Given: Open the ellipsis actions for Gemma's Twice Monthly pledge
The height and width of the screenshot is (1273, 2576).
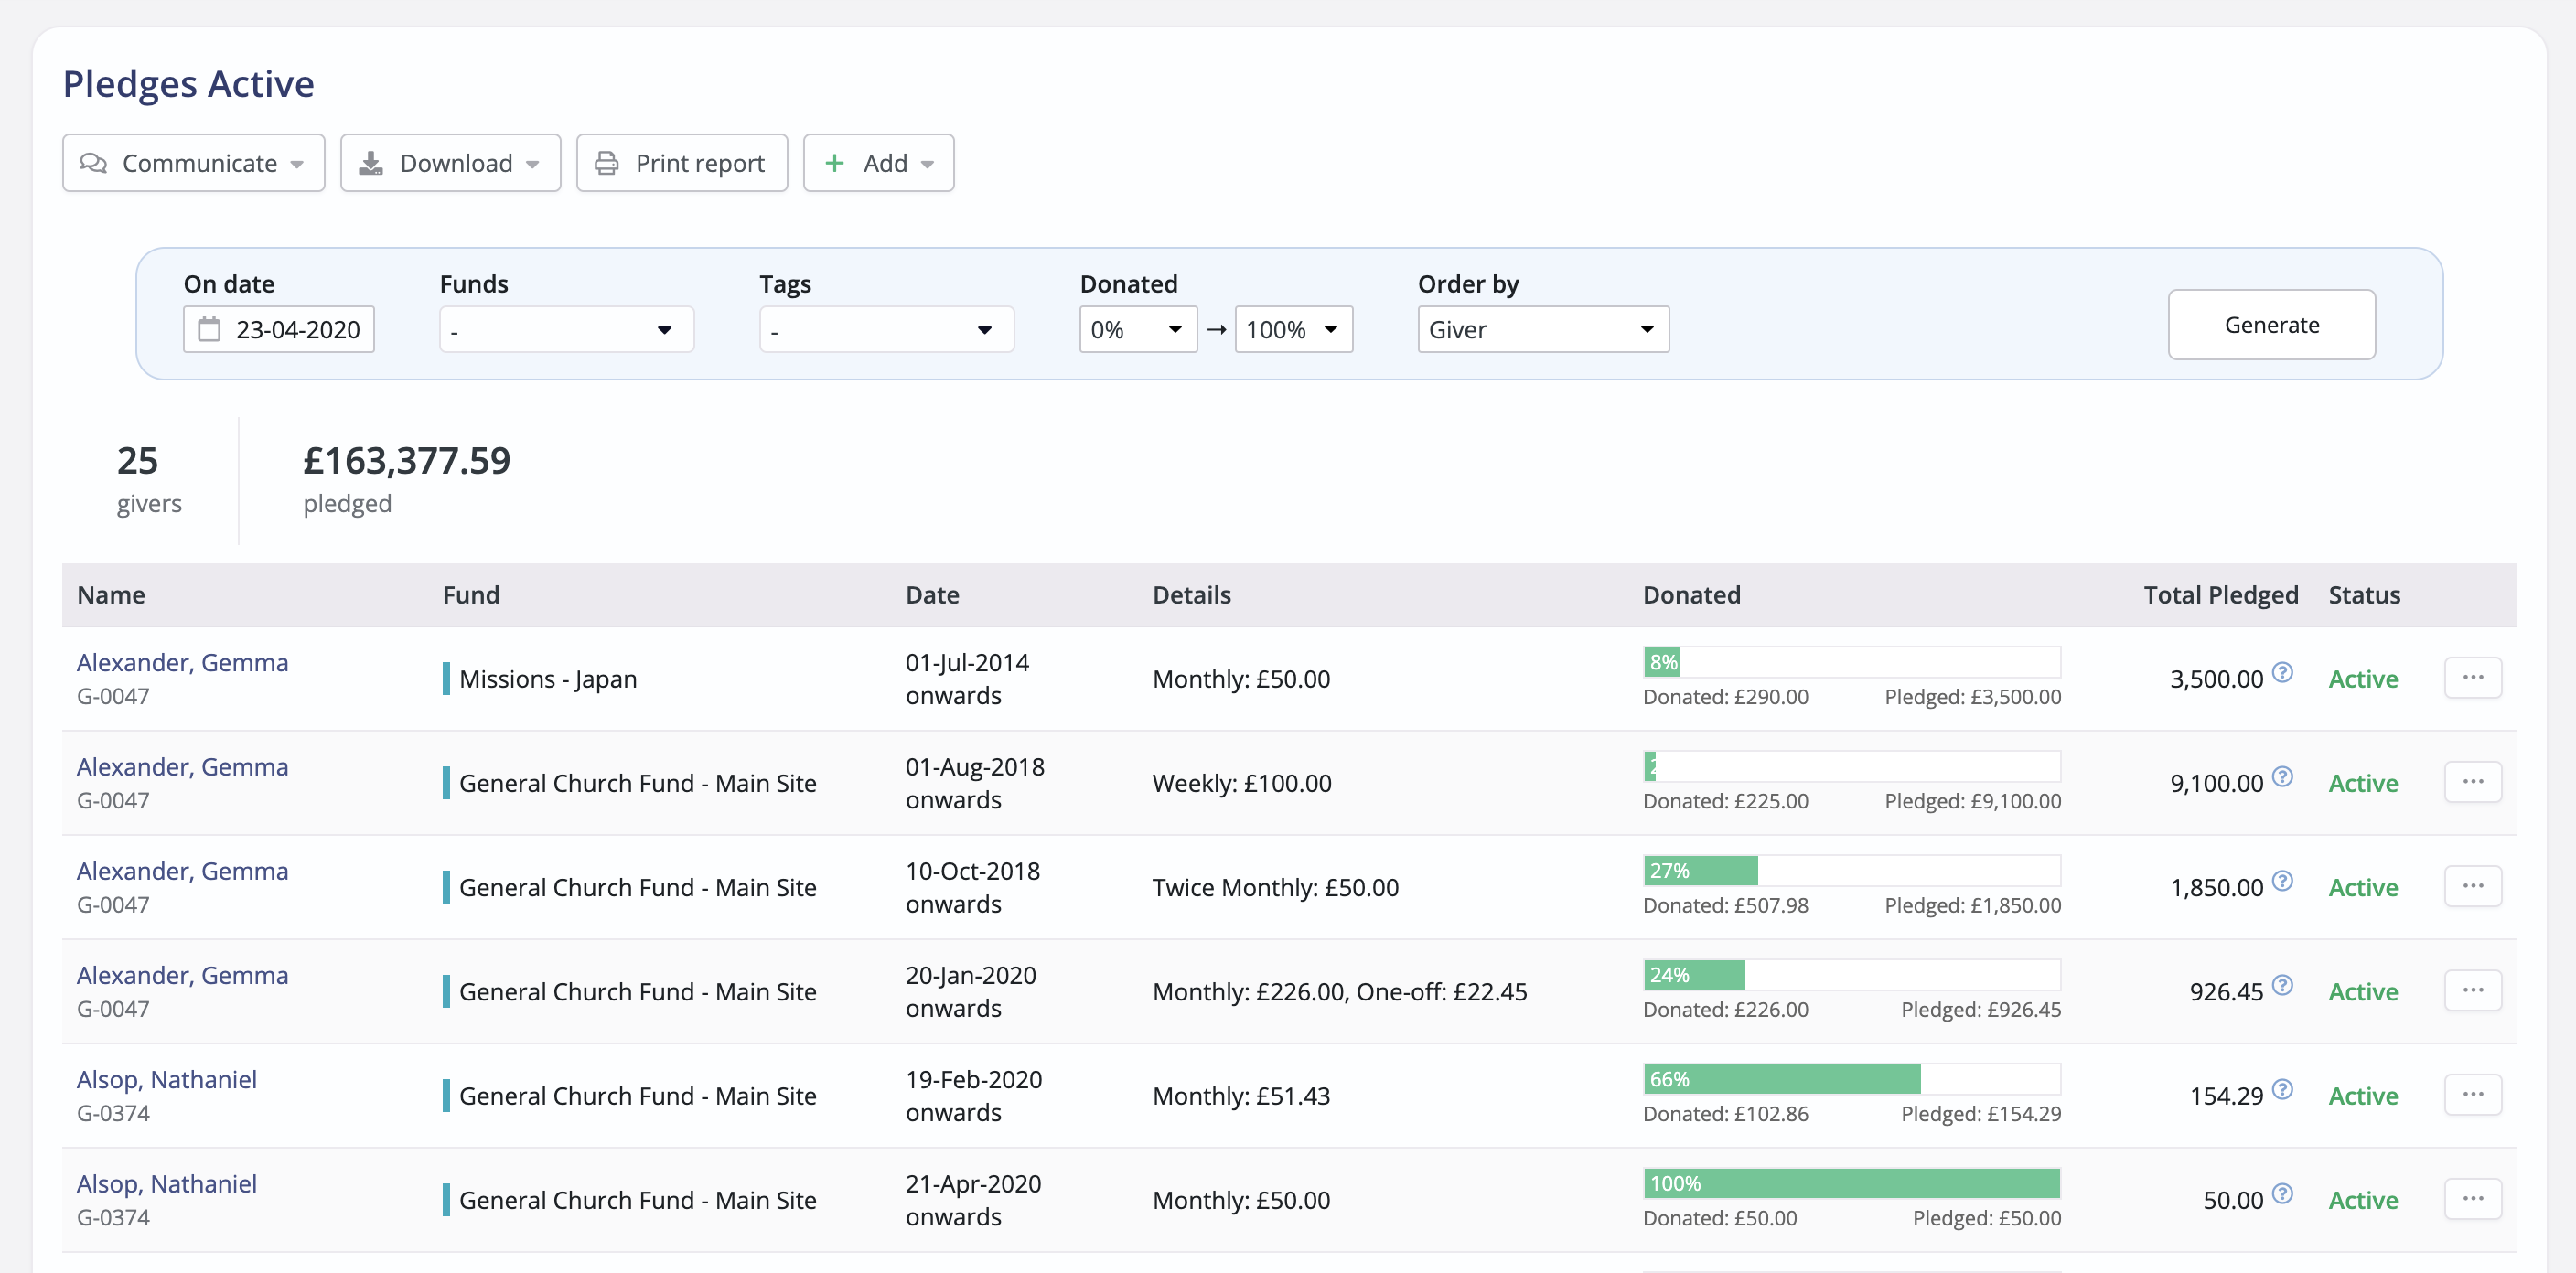Looking at the screenshot, I should 2473,886.
